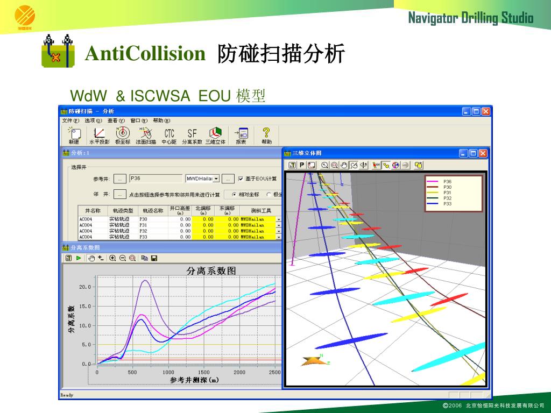Open the 选项(O) menu

pyautogui.click(x=93, y=120)
